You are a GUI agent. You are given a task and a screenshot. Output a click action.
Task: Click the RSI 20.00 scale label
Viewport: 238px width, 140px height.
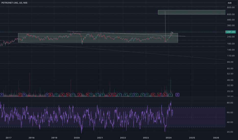pos(230,132)
